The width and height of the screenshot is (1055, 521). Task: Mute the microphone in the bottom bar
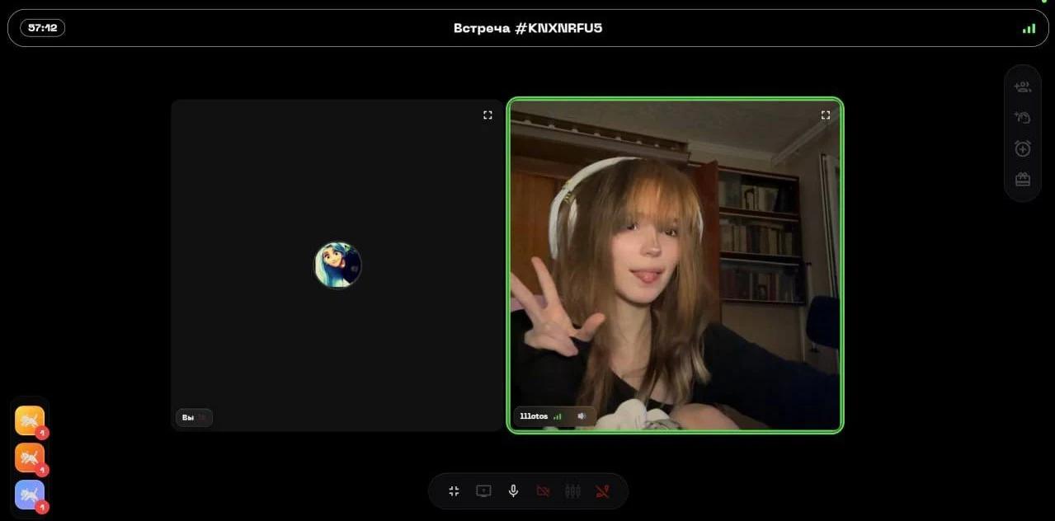[513, 491]
